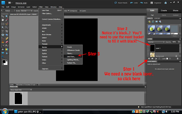This screenshot has height=114, width=182.
Task: Select the Spot Healing Brush tool
Action: pos(7,38)
